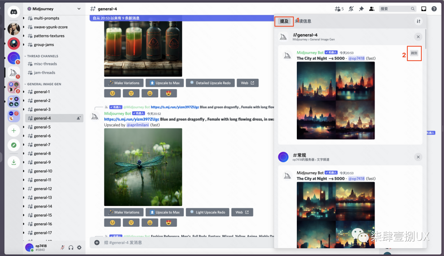This screenshot has height=256, width=444.
Task: Open the bottles image thumbnail
Action: point(143,48)
